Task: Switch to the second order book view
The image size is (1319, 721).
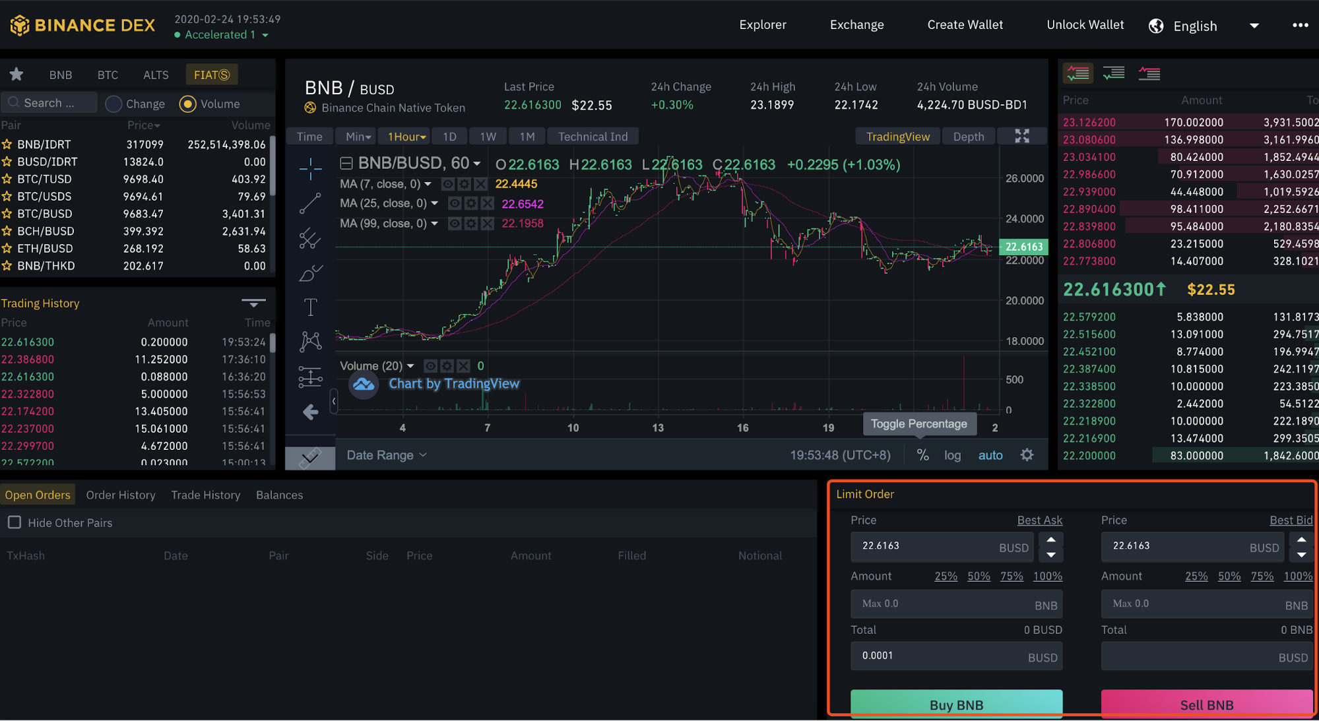Action: pos(1114,73)
